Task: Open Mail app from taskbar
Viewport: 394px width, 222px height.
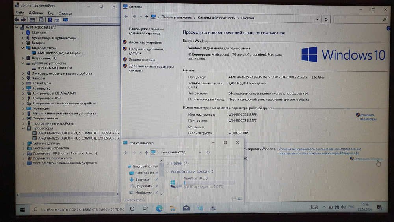Action: [186, 208]
